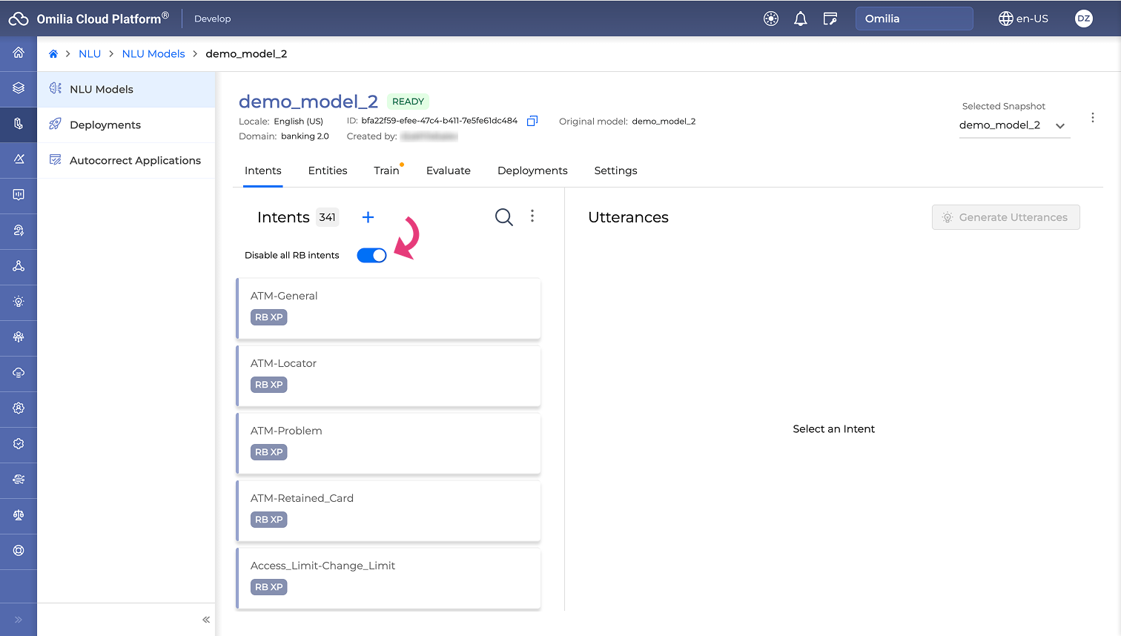This screenshot has width=1121, height=636.
Task: Open the Evaluate tab
Action: click(449, 170)
